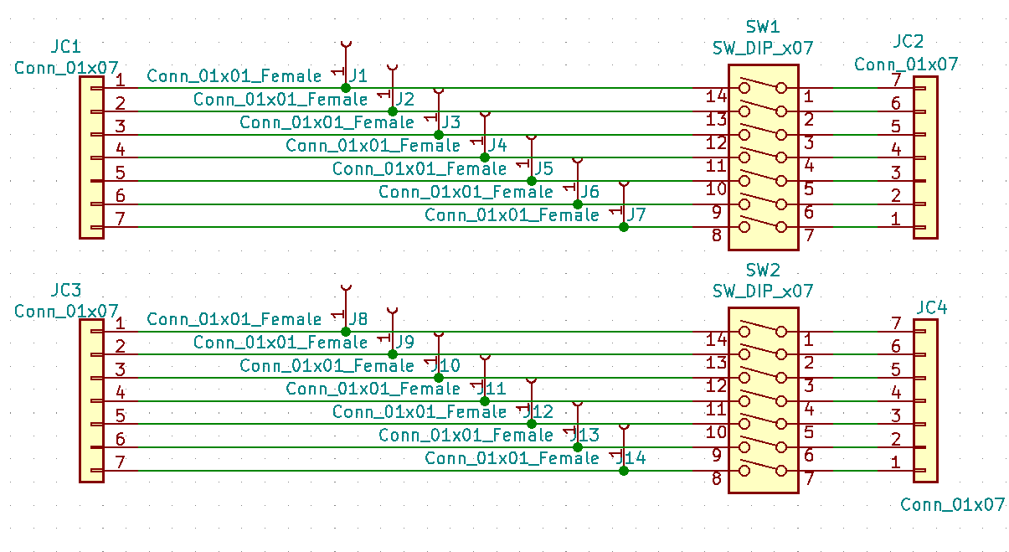Click pin number 14 of SW1
Screen dimensions: 1009x552
(717, 96)
